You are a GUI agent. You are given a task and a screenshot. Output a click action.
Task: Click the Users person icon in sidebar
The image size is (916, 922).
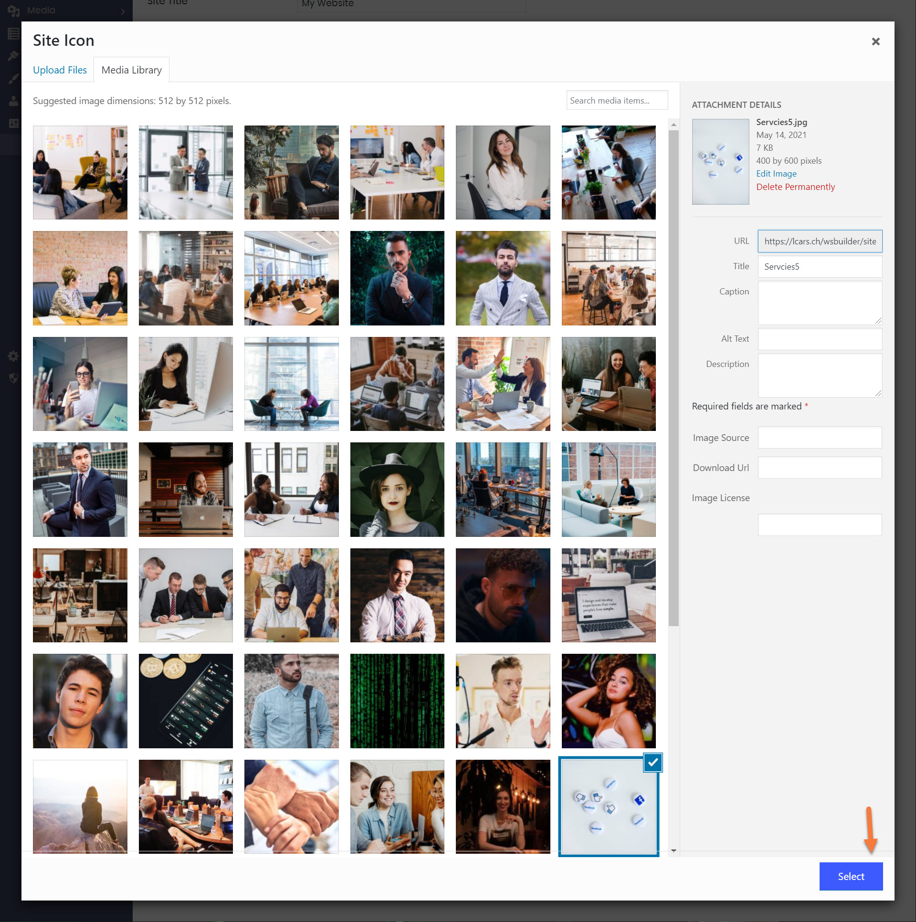[x=13, y=101]
